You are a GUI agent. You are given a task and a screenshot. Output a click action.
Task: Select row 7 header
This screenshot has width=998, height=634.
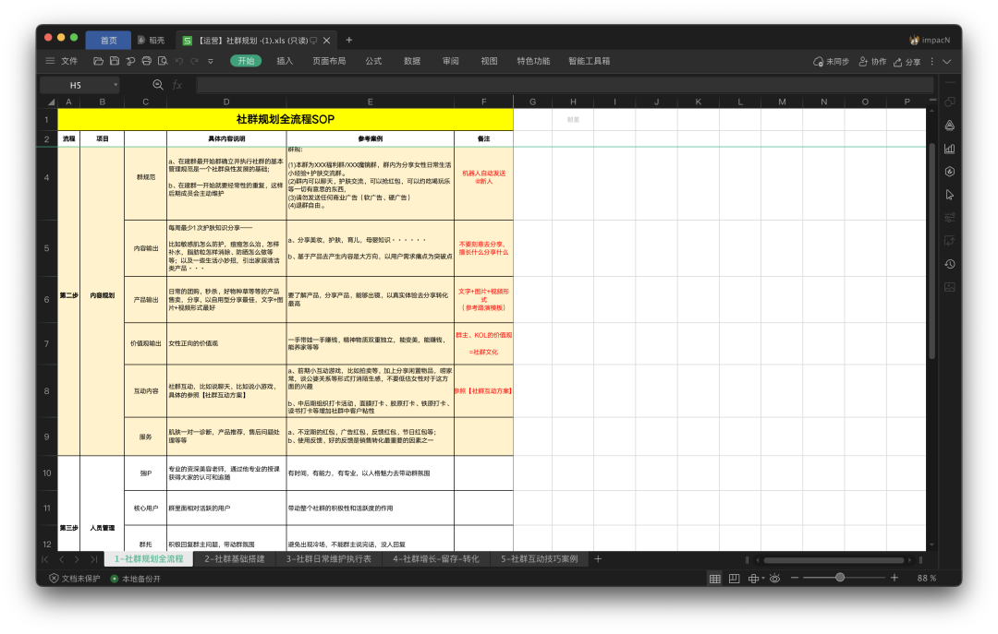[46, 343]
